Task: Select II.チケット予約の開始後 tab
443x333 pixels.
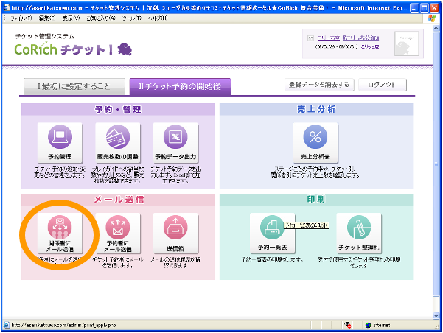Action: point(180,87)
